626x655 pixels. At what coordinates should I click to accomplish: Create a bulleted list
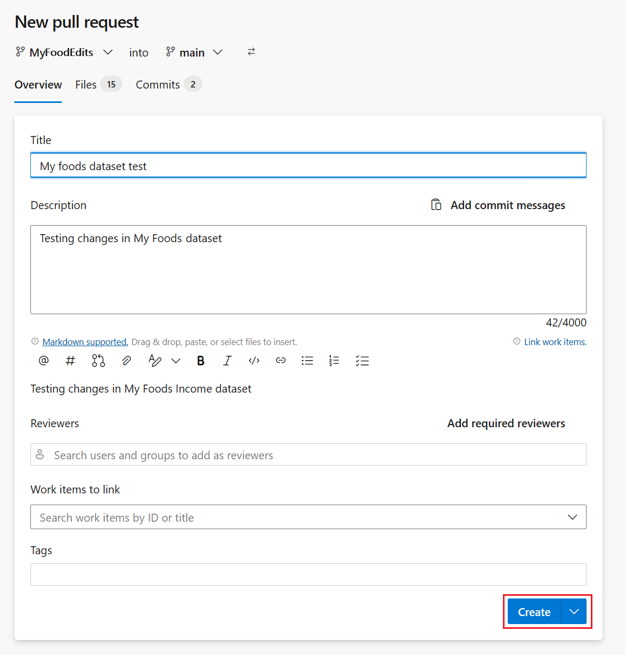(307, 361)
